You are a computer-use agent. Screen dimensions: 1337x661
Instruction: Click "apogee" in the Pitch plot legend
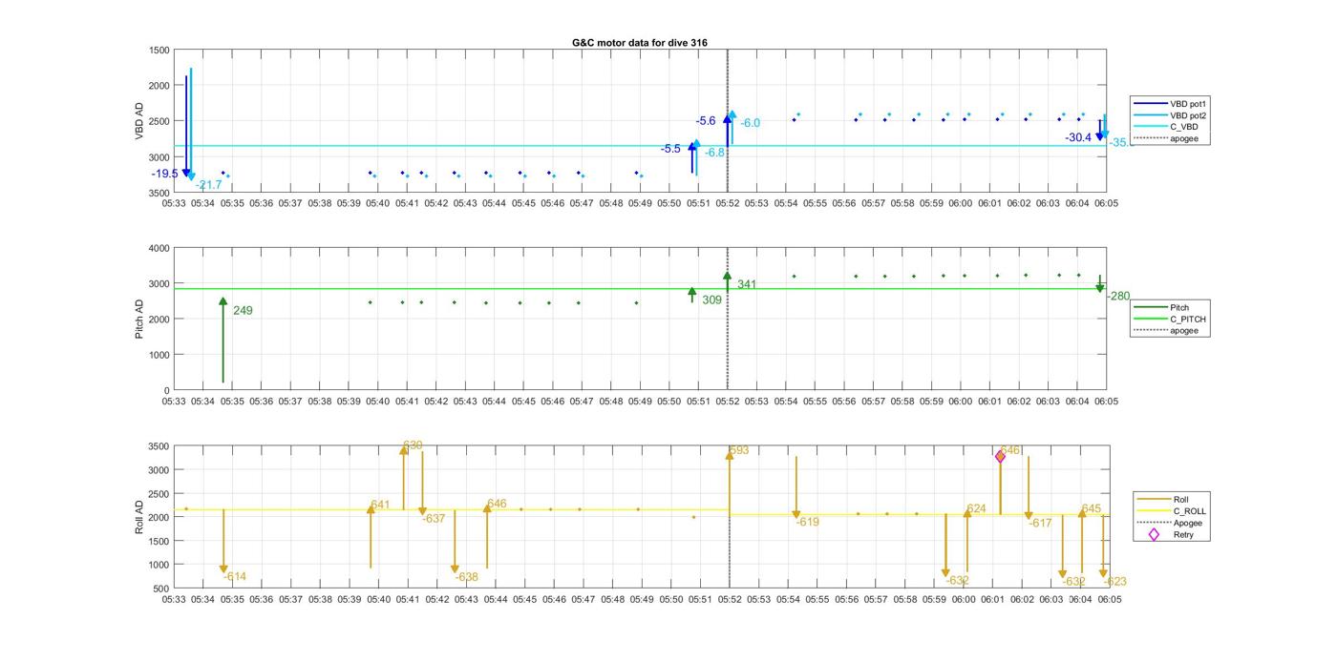[x=1183, y=330]
